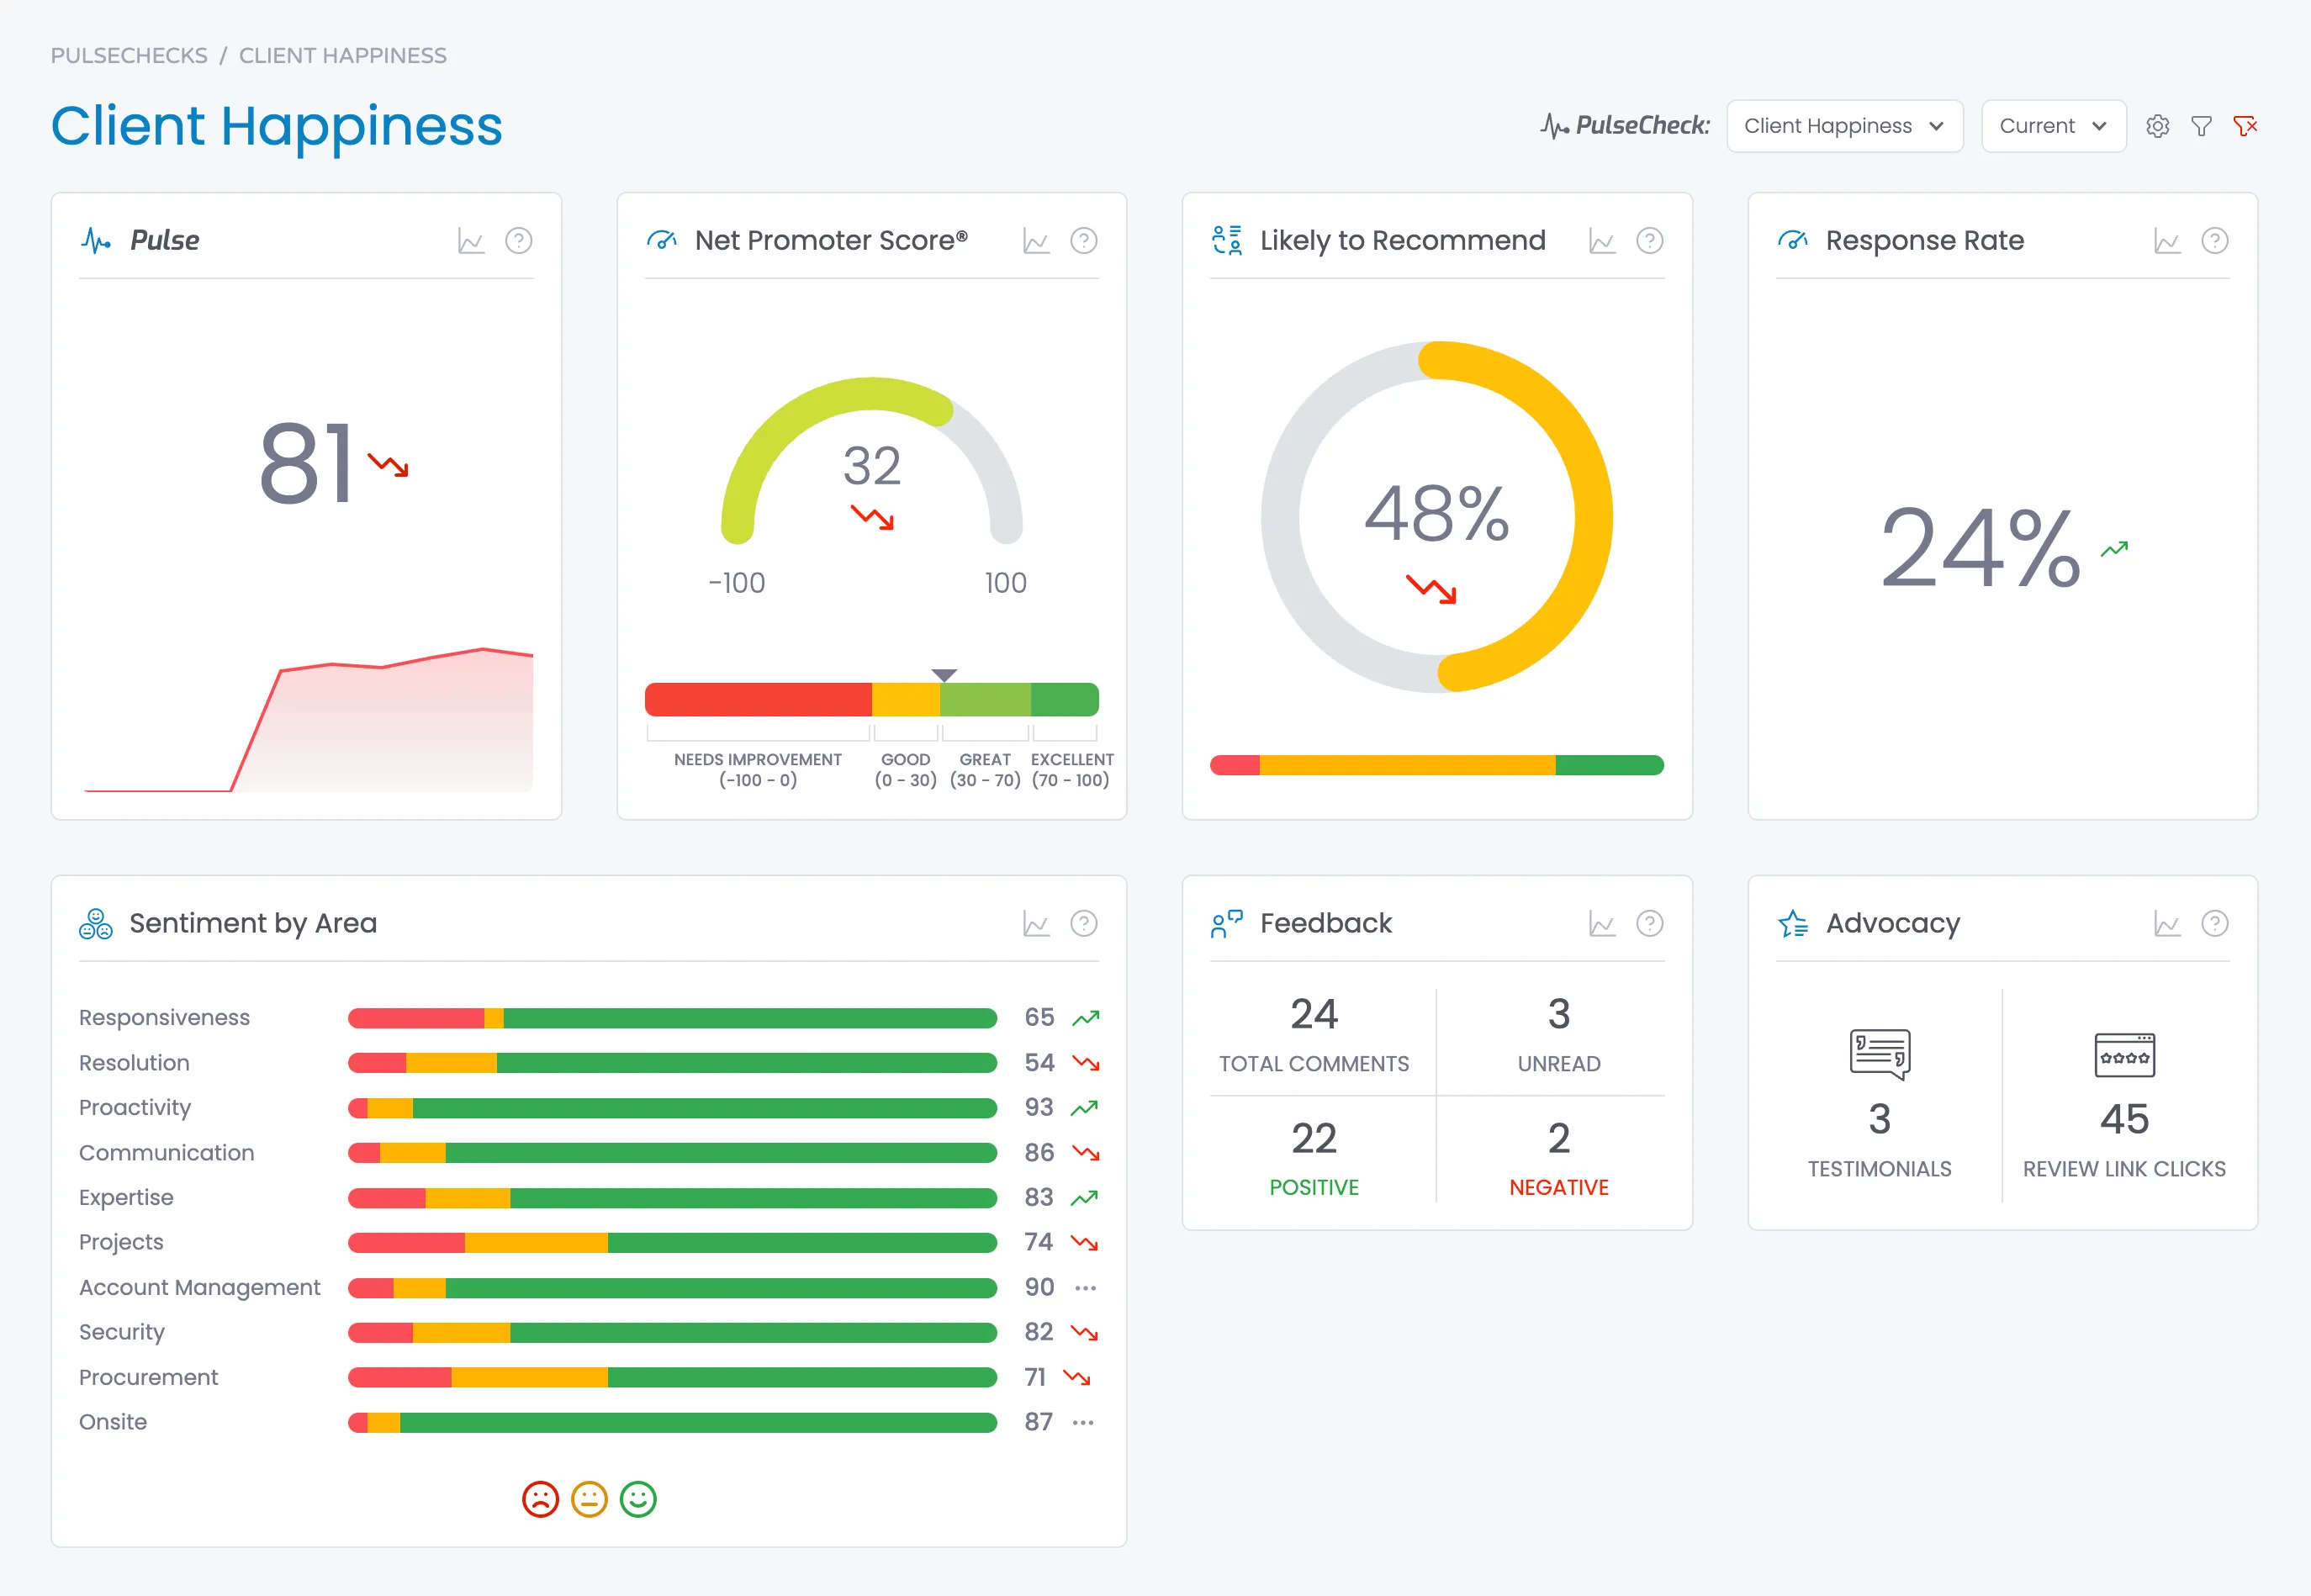Click the filter funnel icon

(2201, 126)
